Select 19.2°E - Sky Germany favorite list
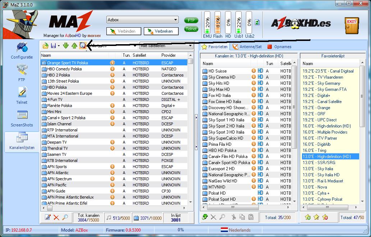The image size is (371, 237). pos(330,83)
